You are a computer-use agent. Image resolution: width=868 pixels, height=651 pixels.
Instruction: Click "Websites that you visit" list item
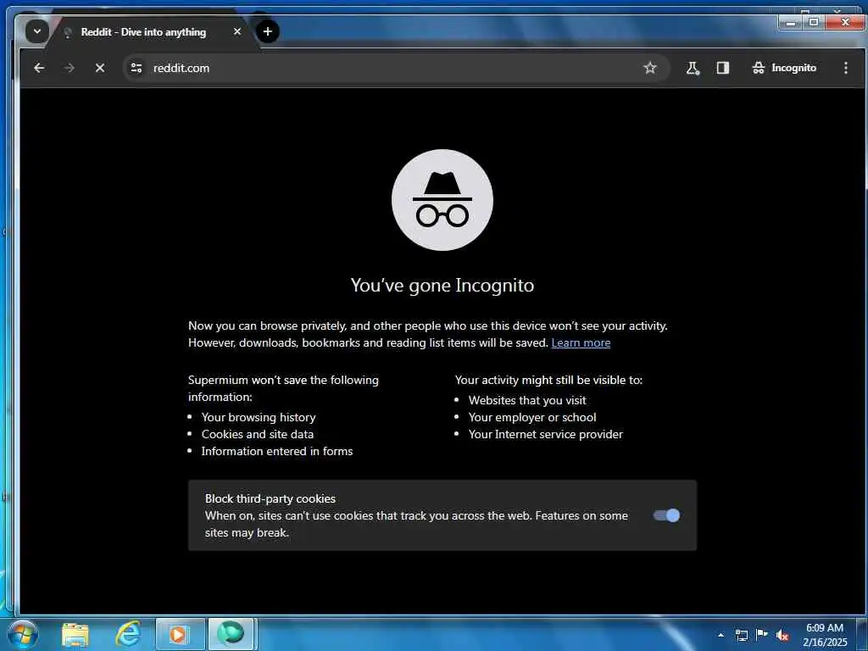(x=527, y=400)
